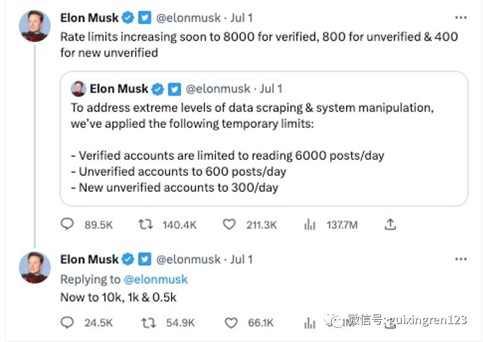
Task: Reply to the tweet with 24.5K comments
Action: 67,322
